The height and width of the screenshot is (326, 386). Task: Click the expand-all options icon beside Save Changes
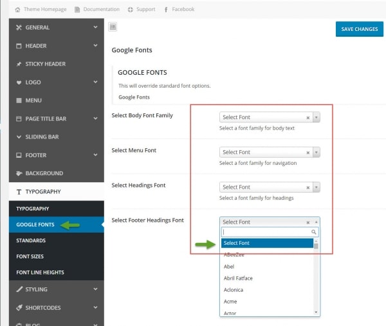(x=113, y=26)
